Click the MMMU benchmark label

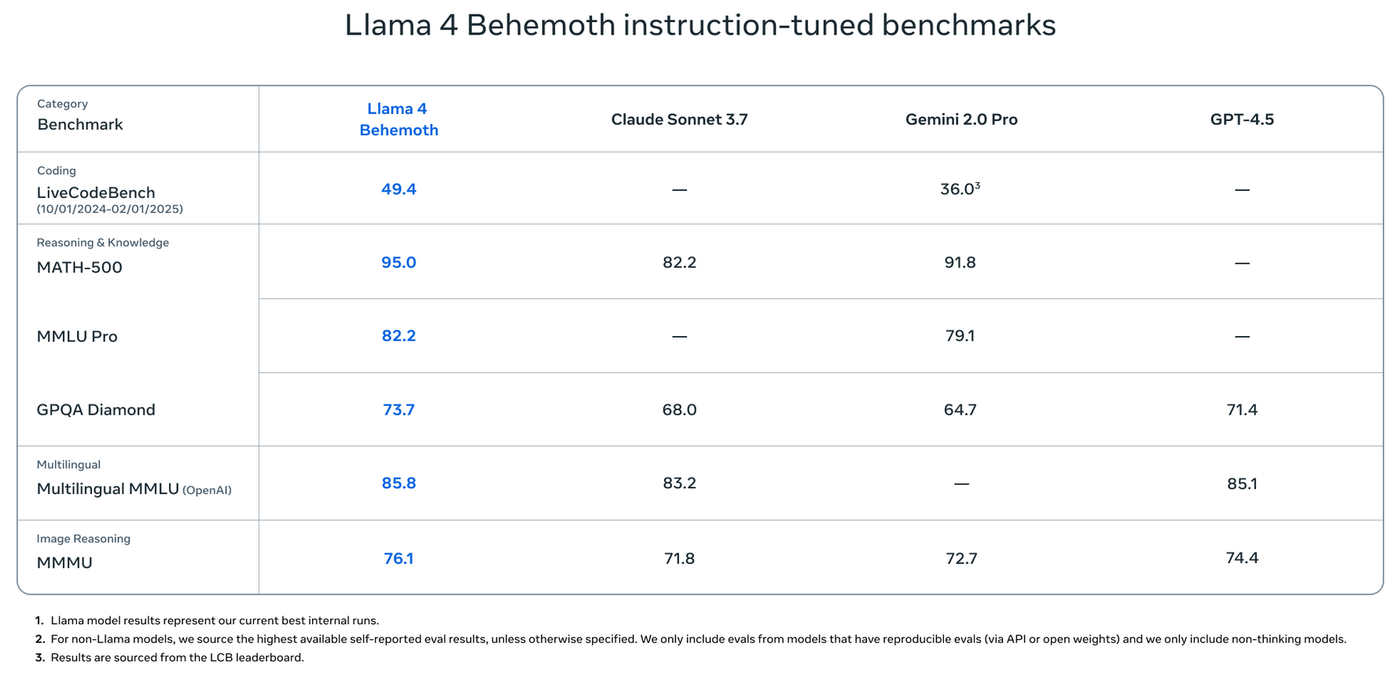(x=64, y=562)
